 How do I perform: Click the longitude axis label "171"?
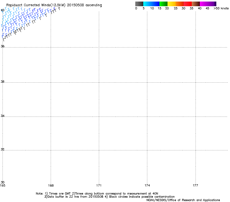click(99, 186)
